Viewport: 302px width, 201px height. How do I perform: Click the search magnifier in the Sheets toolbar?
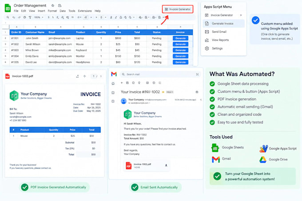click(x=8, y=17)
